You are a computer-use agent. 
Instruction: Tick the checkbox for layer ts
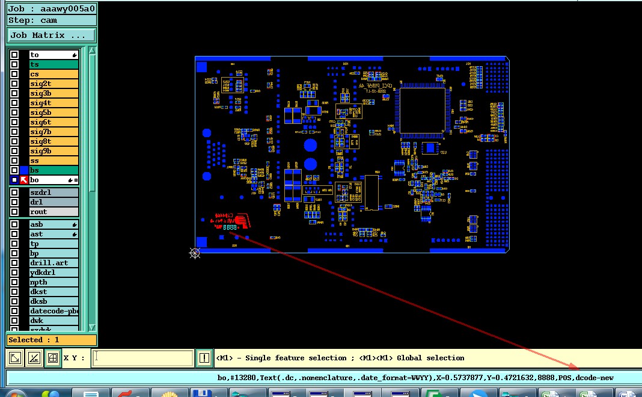coord(14,64)
